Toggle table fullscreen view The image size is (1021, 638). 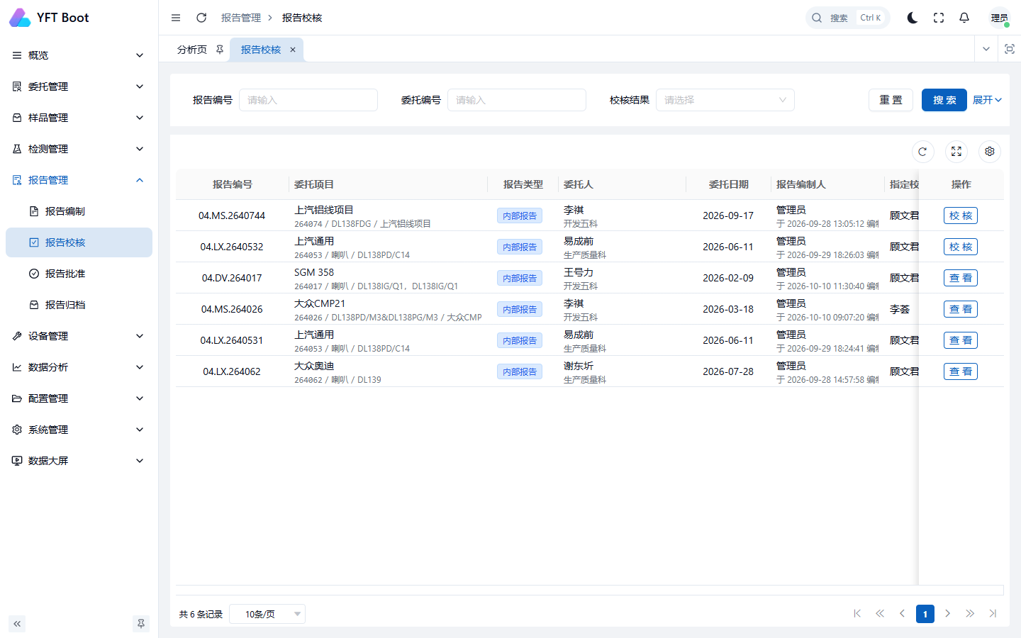tap(956, 152)
